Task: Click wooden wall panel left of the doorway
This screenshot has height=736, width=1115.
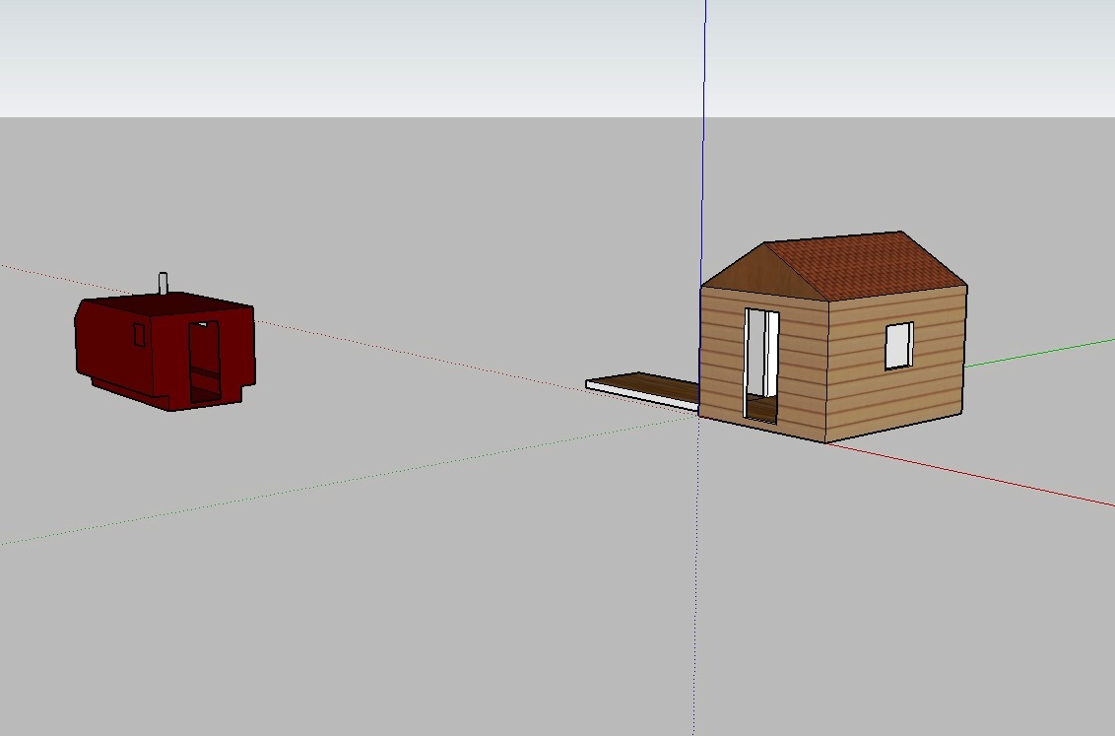Action: pyautogui.click(x=721, y=355)
